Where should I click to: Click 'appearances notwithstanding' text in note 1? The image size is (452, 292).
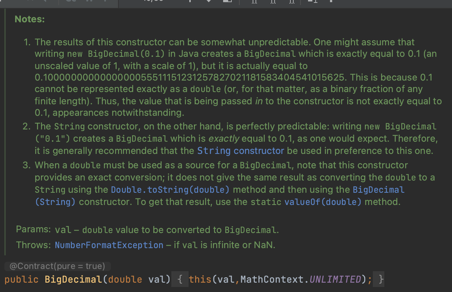pos(117,113)
